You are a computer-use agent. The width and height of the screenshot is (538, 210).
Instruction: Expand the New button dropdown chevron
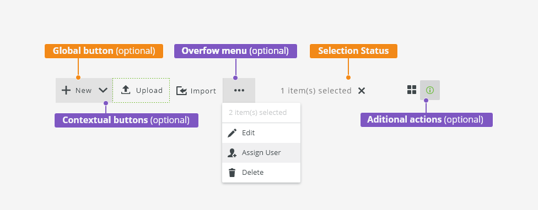(x=103, y=90)
